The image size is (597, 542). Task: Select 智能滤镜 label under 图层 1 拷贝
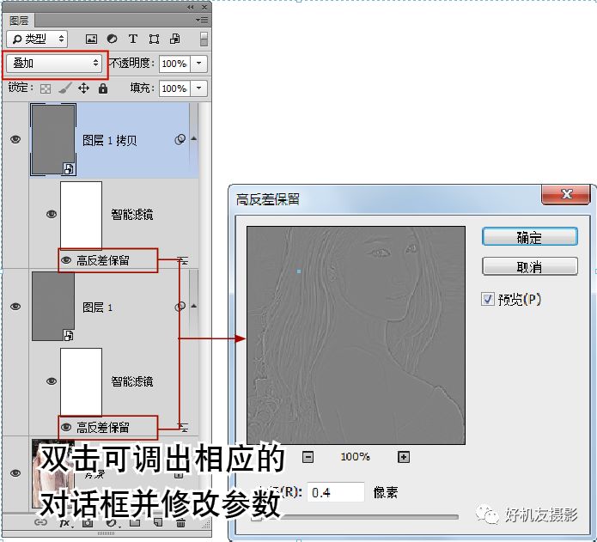coord(132,214)
